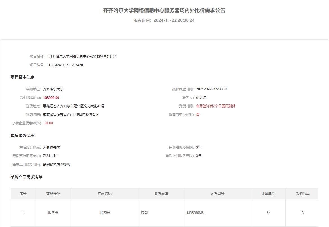Select the project number DZJJ24112211297420
The width and height of the screenshot is (329, 227).
pyautogui.click(x=66, y=65)
